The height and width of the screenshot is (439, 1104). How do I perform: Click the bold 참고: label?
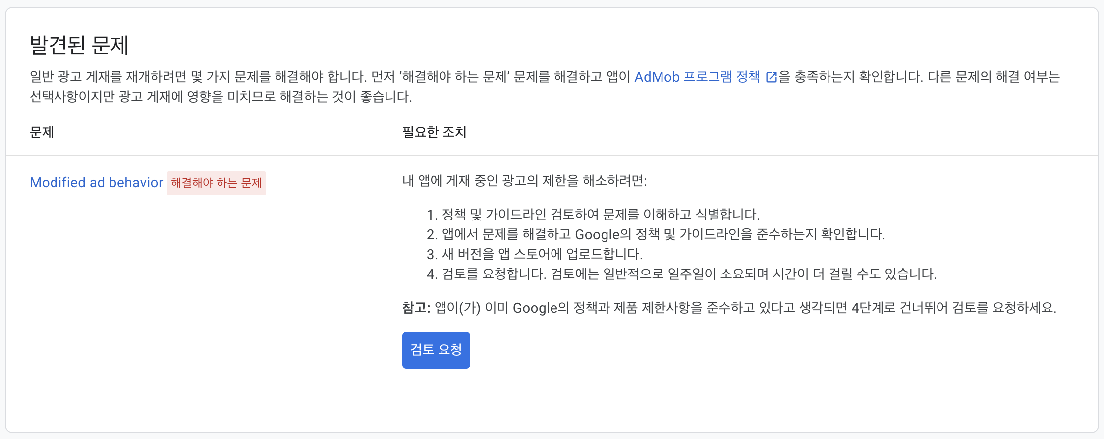tap(416, 308)
